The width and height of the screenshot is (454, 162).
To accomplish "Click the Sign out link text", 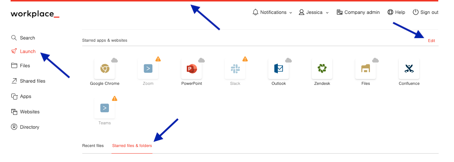I will coord(429,12).
